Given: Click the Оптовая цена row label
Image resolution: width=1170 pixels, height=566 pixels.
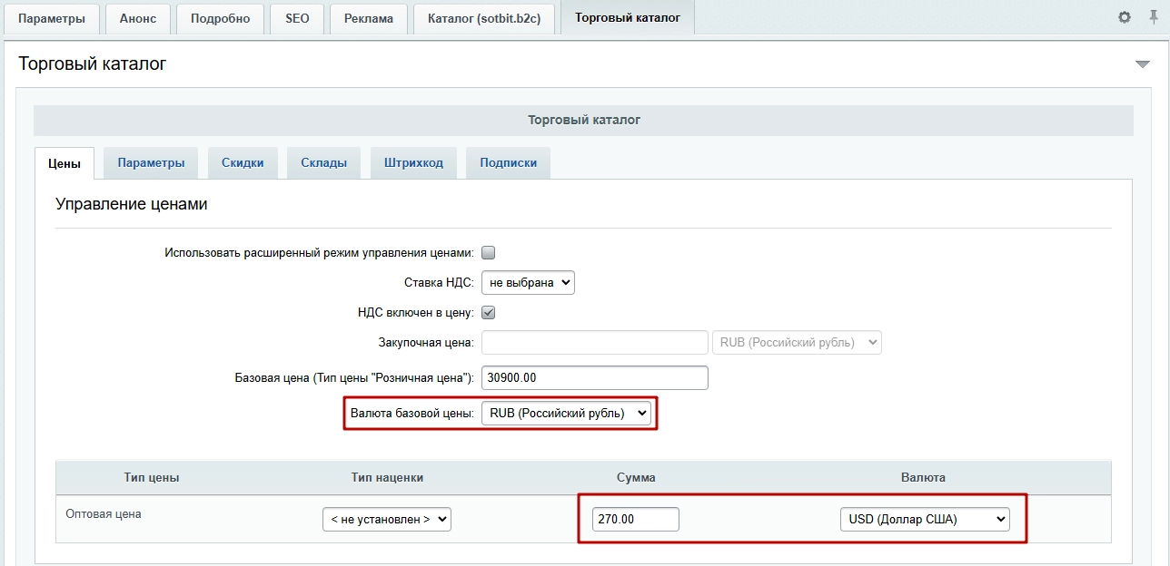Looking at the screenshot, I should (104, 513).
